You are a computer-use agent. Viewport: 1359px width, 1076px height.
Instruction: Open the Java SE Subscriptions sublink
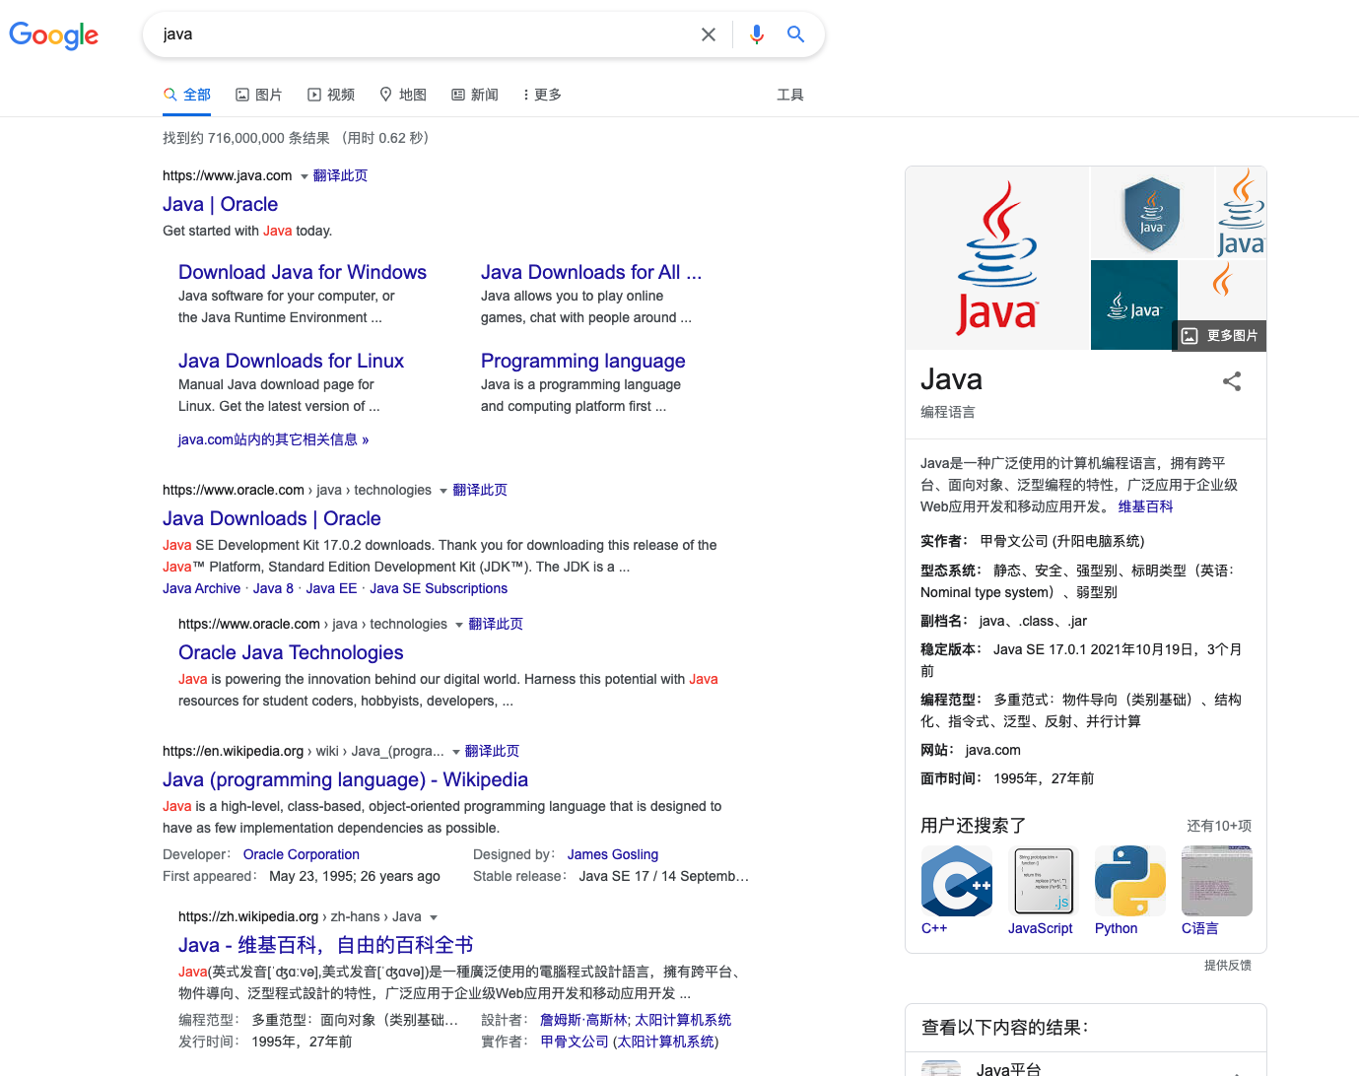pos(439,588)
